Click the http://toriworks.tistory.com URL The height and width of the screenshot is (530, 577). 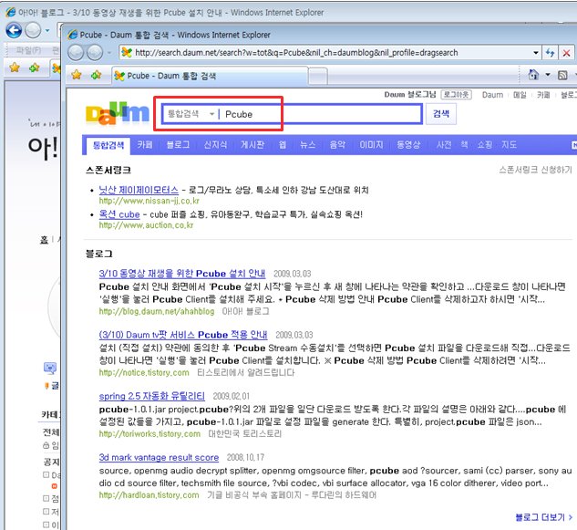(x=149, y=434)
